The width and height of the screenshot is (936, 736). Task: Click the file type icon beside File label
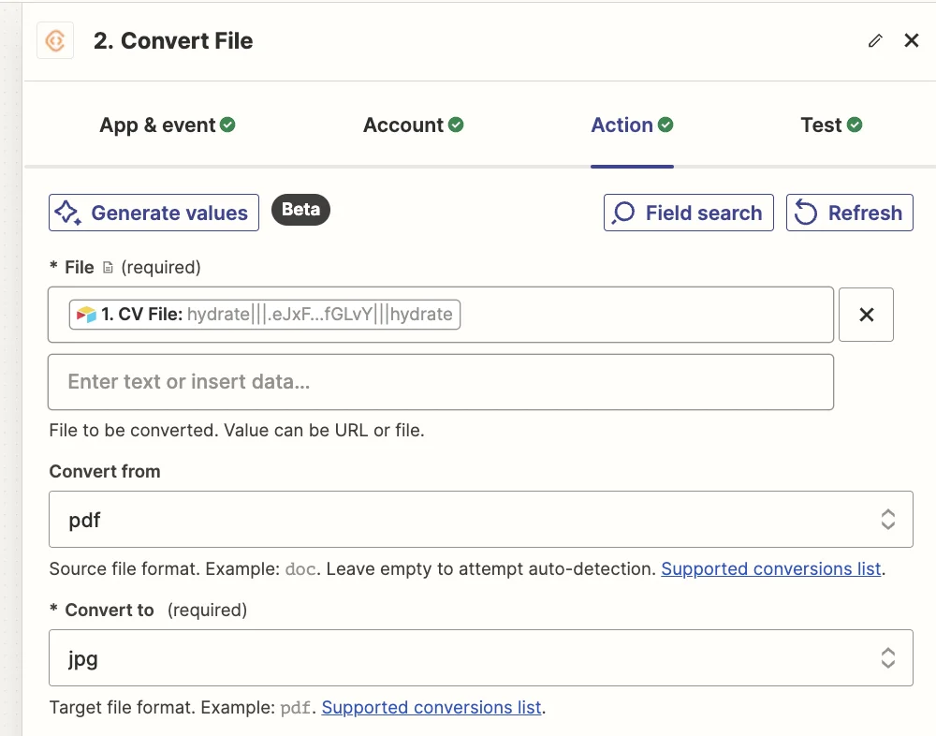pyautogui.click(x=108, y=268)
